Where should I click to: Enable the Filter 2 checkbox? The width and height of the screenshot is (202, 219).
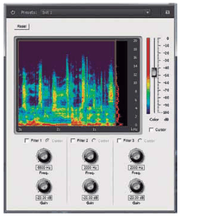(73, 141)
